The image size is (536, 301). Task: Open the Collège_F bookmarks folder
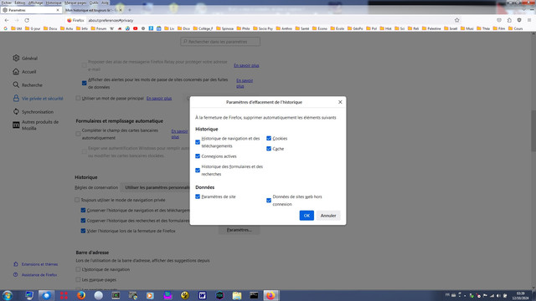point(203,28)
